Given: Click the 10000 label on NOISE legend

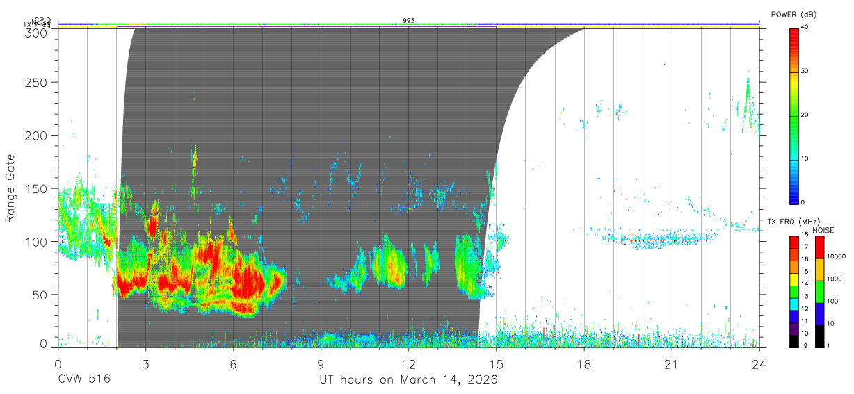Looking at the screenshot, I should (835, 256).
